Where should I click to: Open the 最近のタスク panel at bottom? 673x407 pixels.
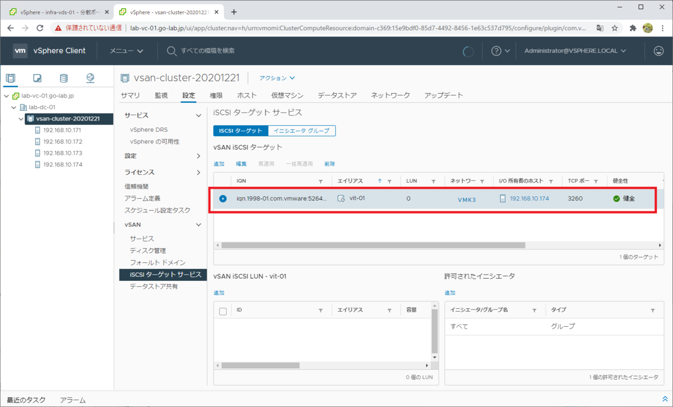point(26,400)
